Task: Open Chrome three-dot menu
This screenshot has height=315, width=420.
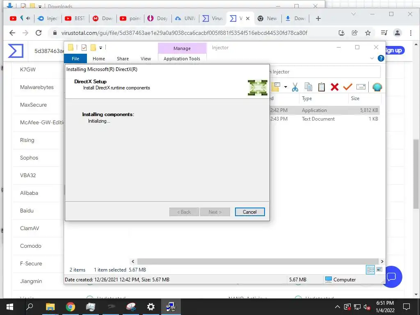Action: (x=411, y=33)
